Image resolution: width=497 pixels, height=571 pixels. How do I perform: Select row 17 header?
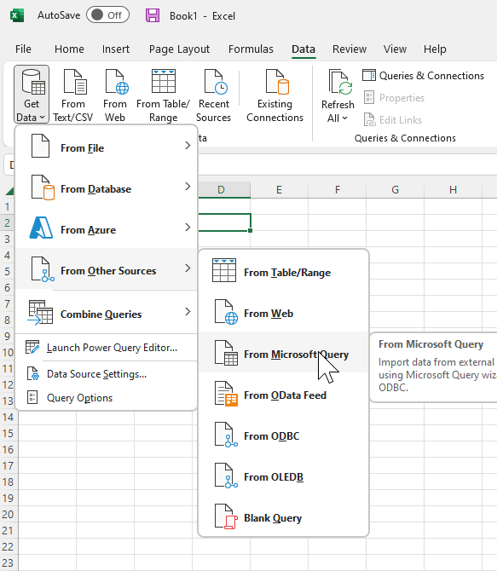point(8,466)
